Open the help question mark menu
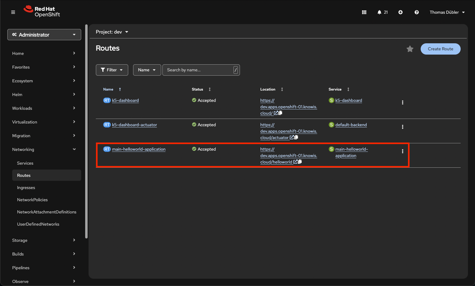475x286 pixels. click(417, 12)
